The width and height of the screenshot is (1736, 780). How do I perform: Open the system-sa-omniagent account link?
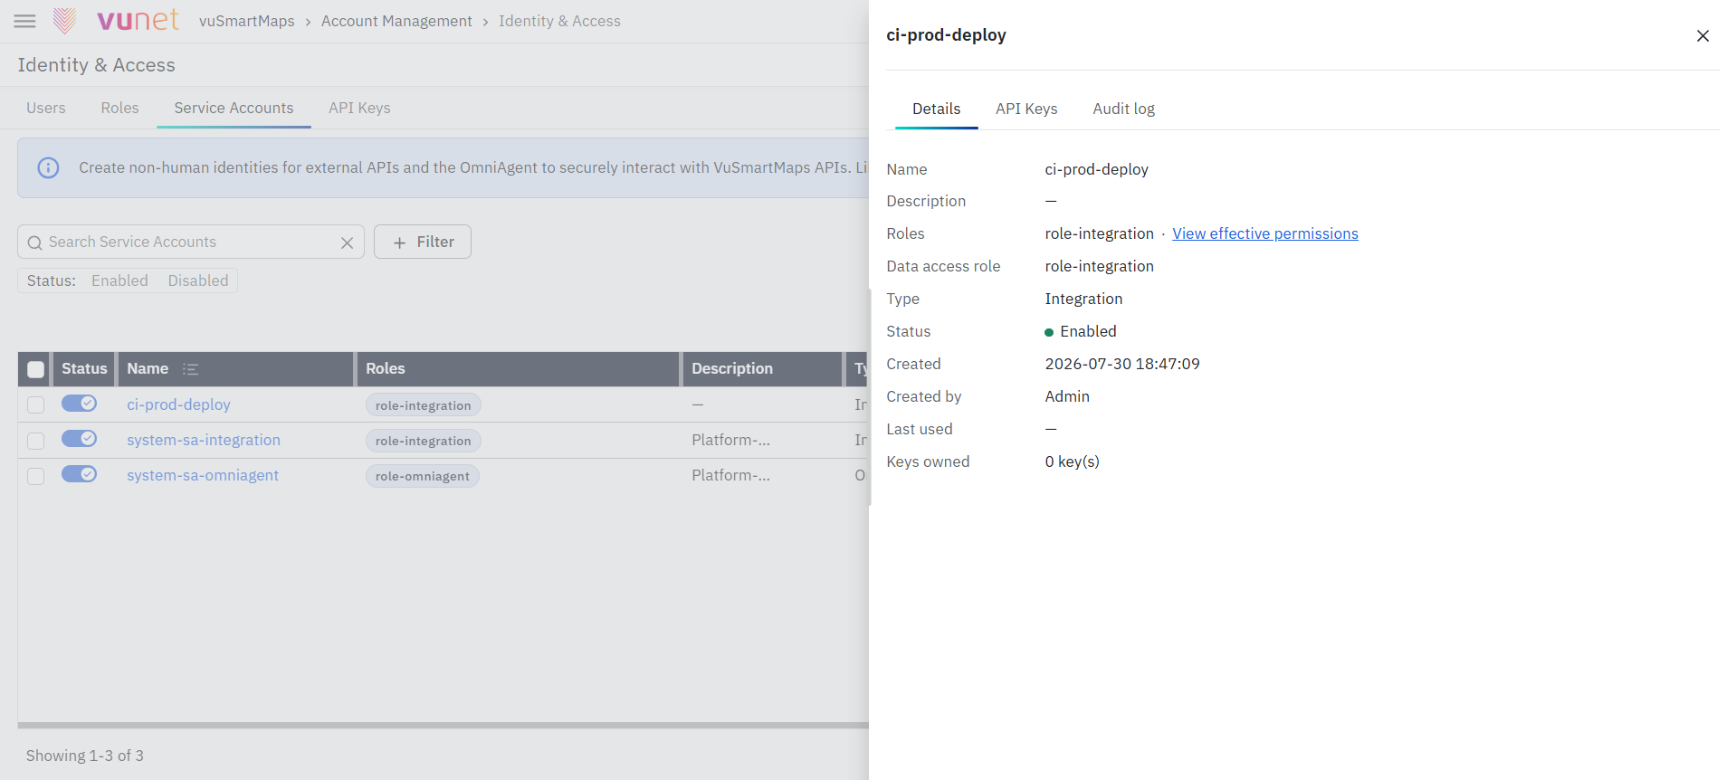(x=203, y=475)
